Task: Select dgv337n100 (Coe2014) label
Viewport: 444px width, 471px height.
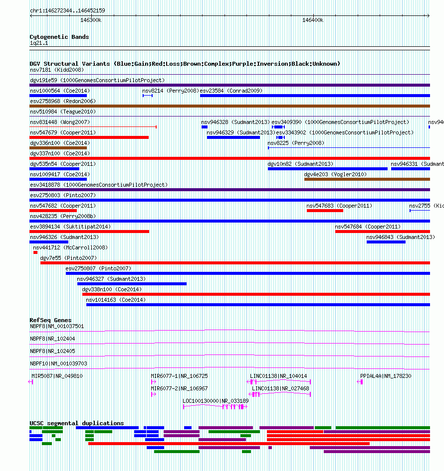Action: pos(60,153)
